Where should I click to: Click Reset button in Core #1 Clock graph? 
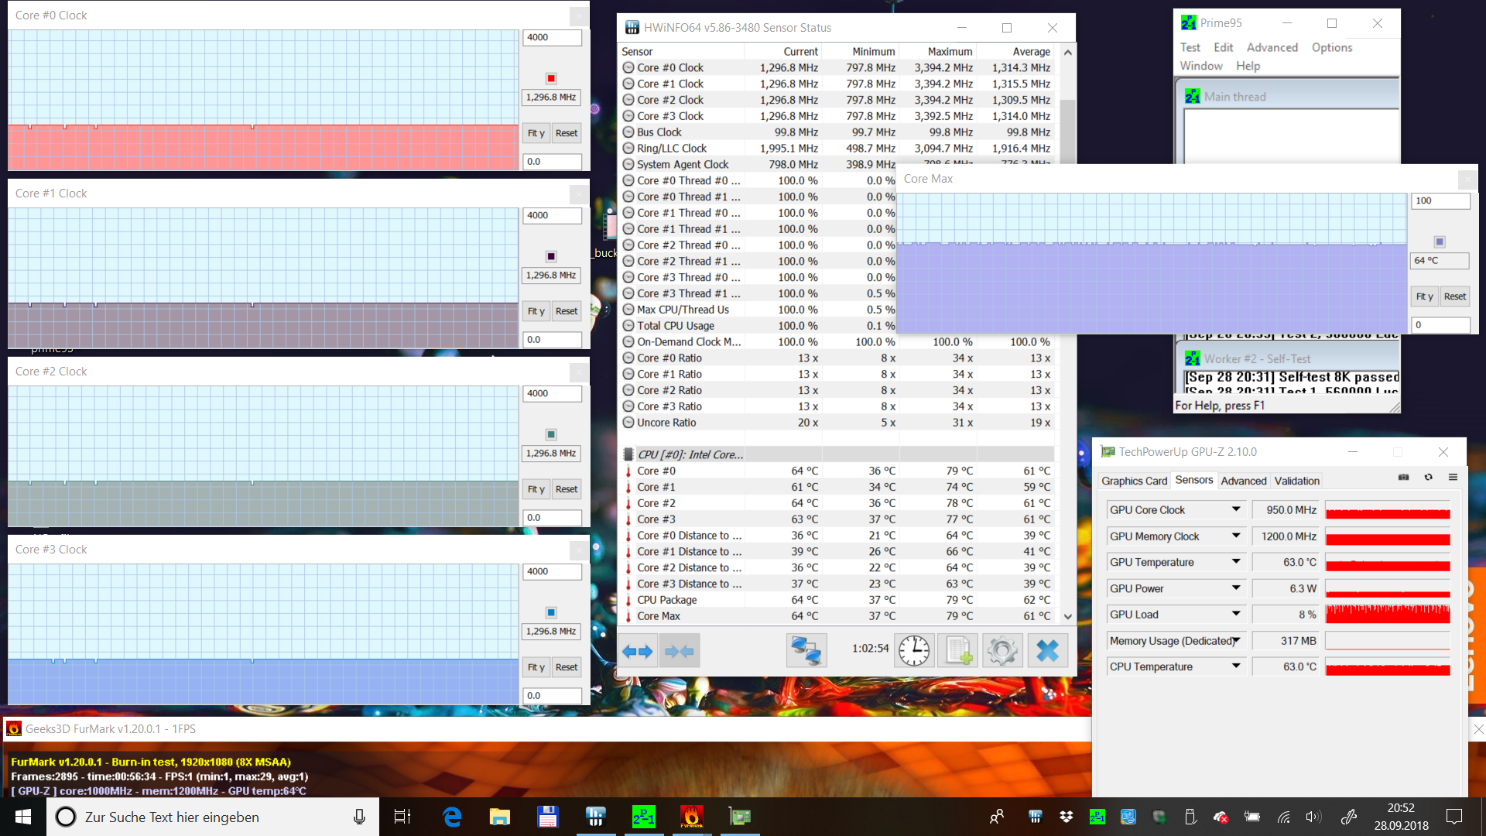[567, 311]
